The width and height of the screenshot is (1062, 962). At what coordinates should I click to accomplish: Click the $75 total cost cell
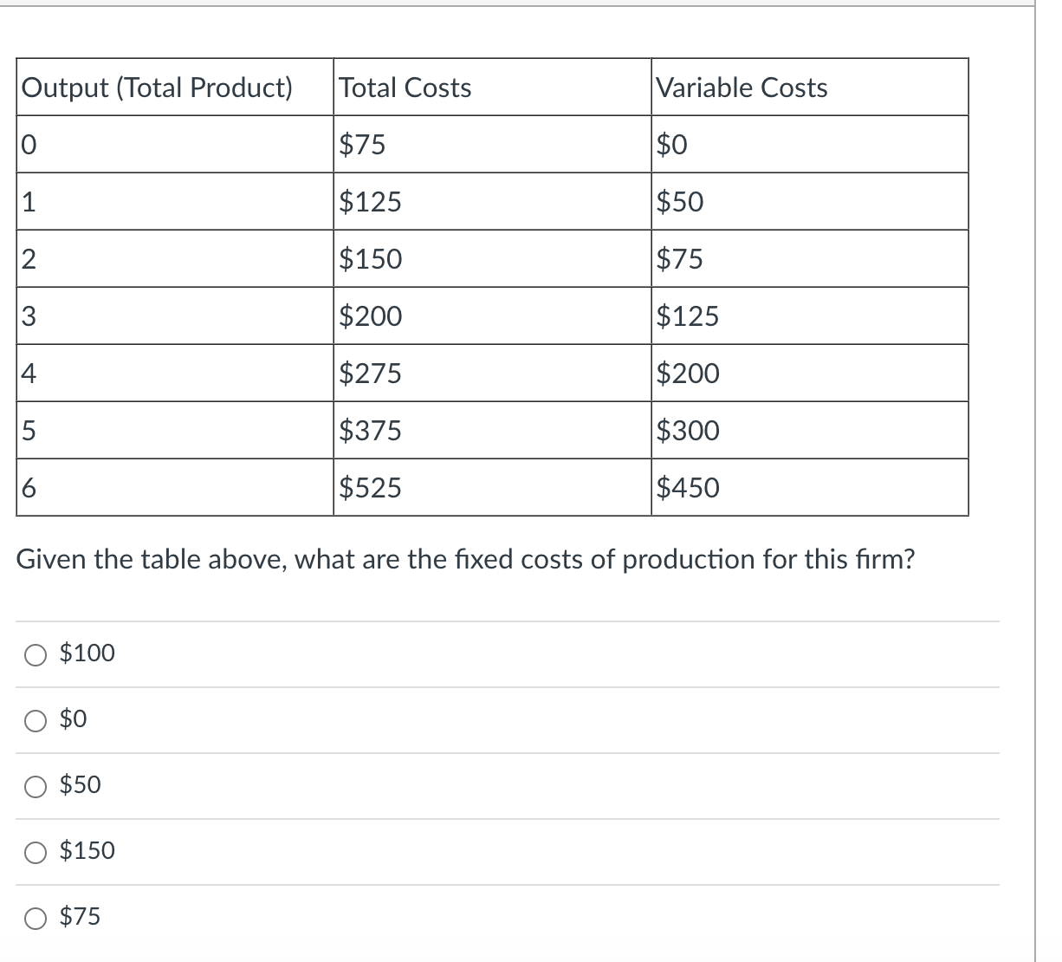pos(361,144)
